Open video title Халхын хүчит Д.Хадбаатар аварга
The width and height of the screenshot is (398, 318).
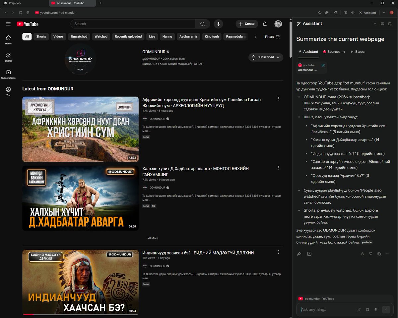point(195,171)
